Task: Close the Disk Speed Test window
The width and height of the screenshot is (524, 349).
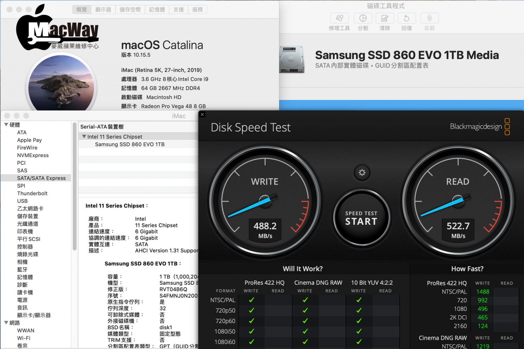Action: coord(202,114)
